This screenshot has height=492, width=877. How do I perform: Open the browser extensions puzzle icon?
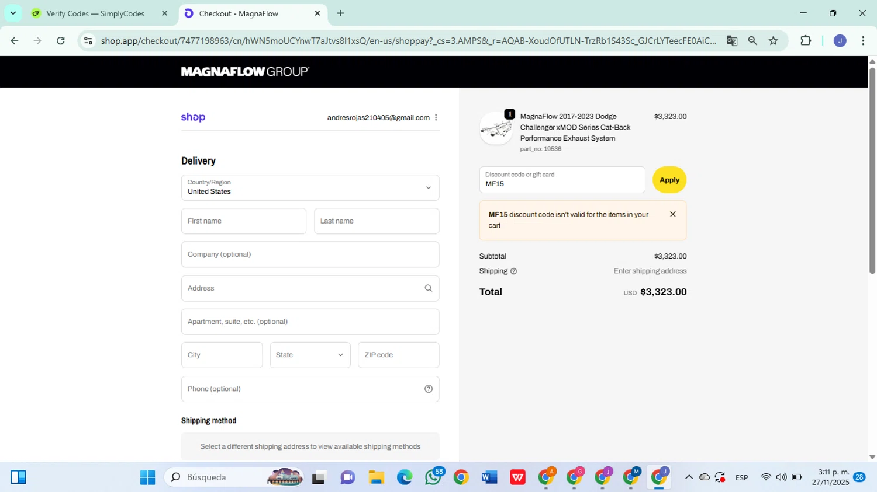point(806,40)
